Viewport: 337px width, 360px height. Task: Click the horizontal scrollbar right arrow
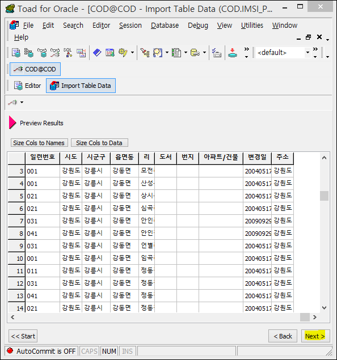pyautogui.click(x=315, y=317)
